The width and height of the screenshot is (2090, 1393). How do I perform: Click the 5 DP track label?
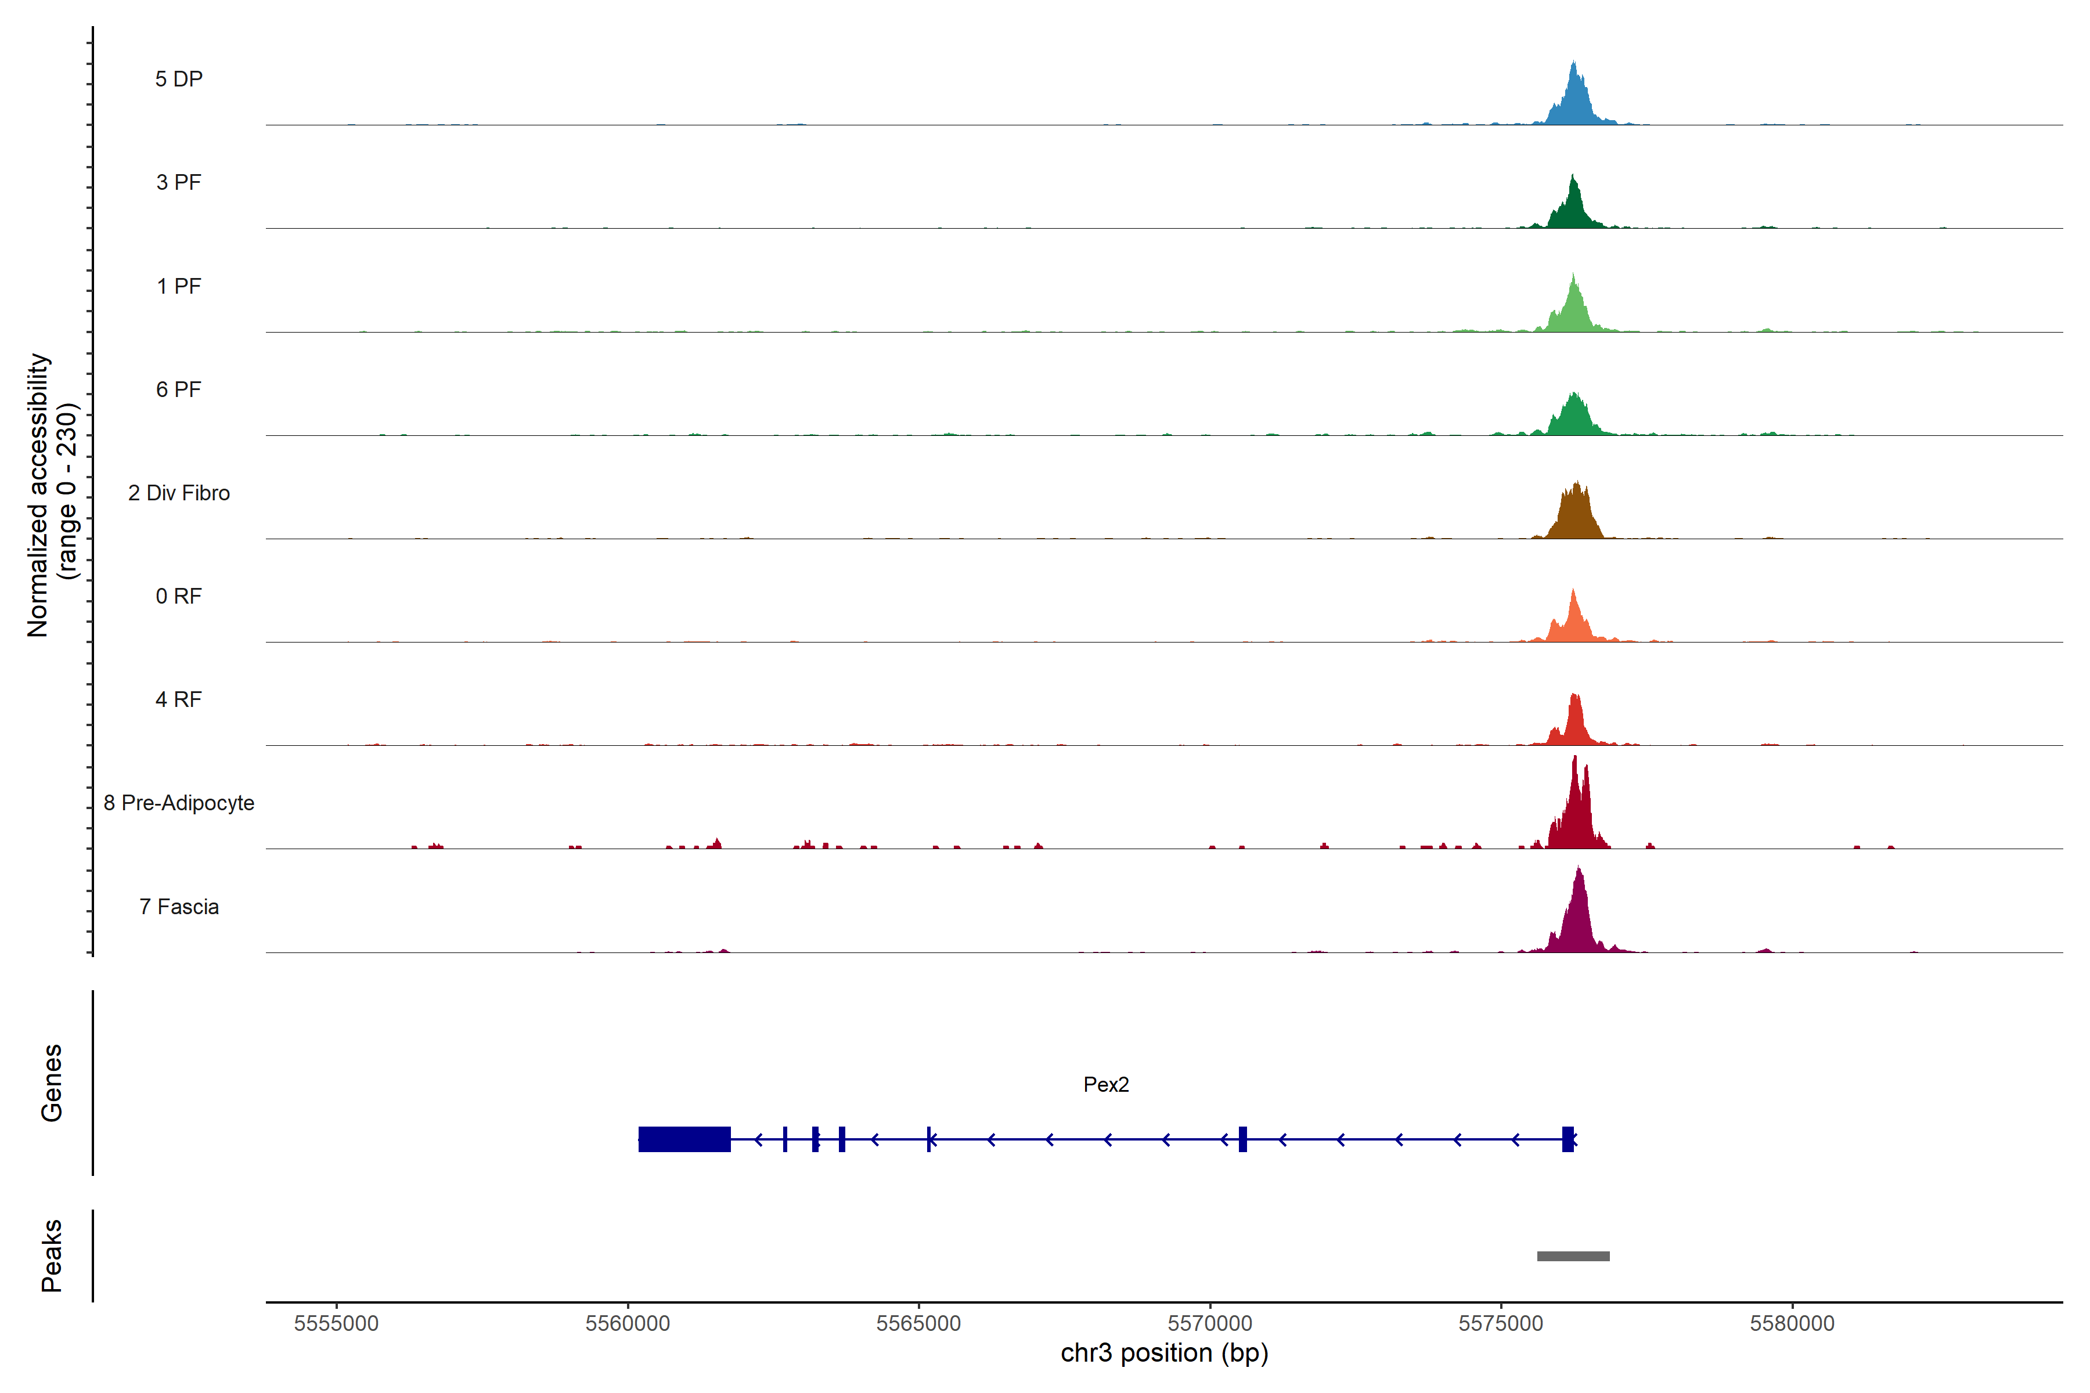pos(179,79)
